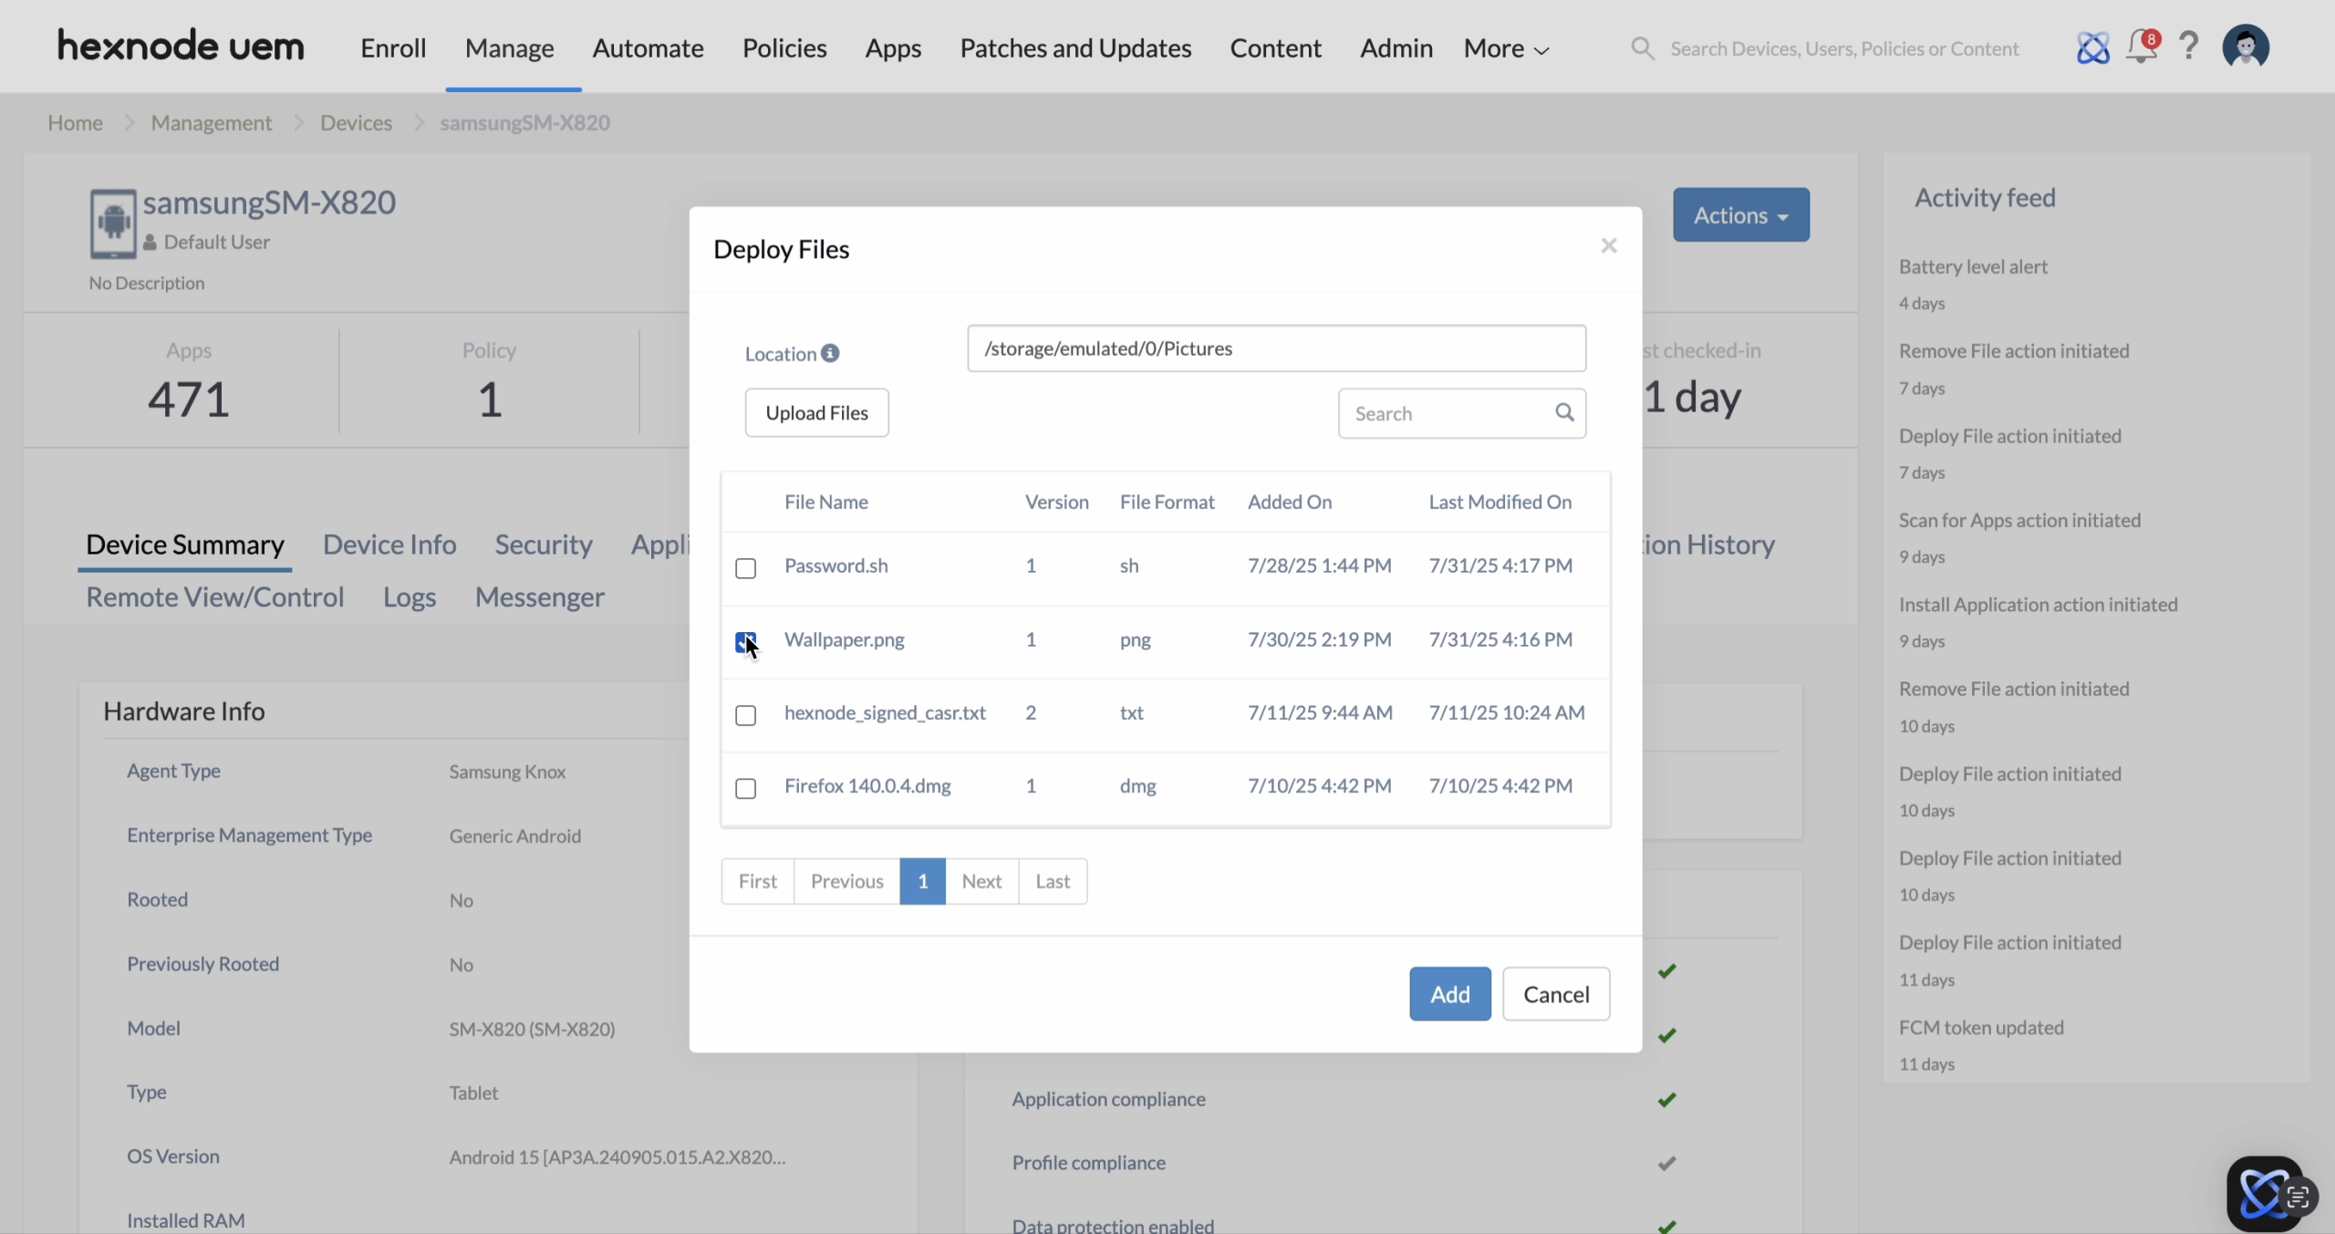Sort by Last Modified On column header

(x=1500, y=502)
